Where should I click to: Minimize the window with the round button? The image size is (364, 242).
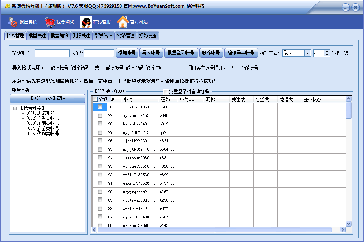(345, 8)
